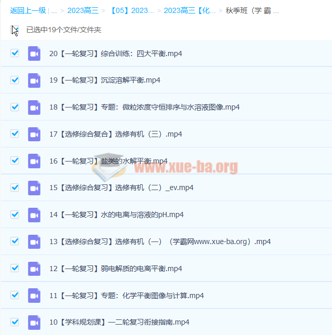This screenshot has width=332, height=335.
Task: Click video icon for 14 水的电离
Action: pos(34,215)
